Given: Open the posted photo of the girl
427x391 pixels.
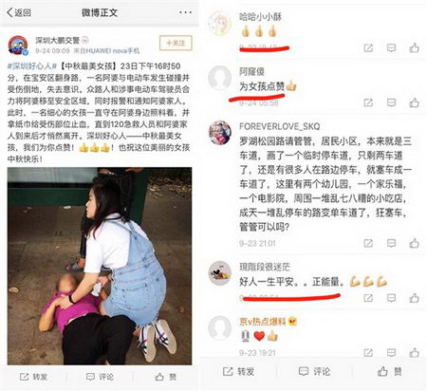Looking at the screenshot, I should pos(100,266).
